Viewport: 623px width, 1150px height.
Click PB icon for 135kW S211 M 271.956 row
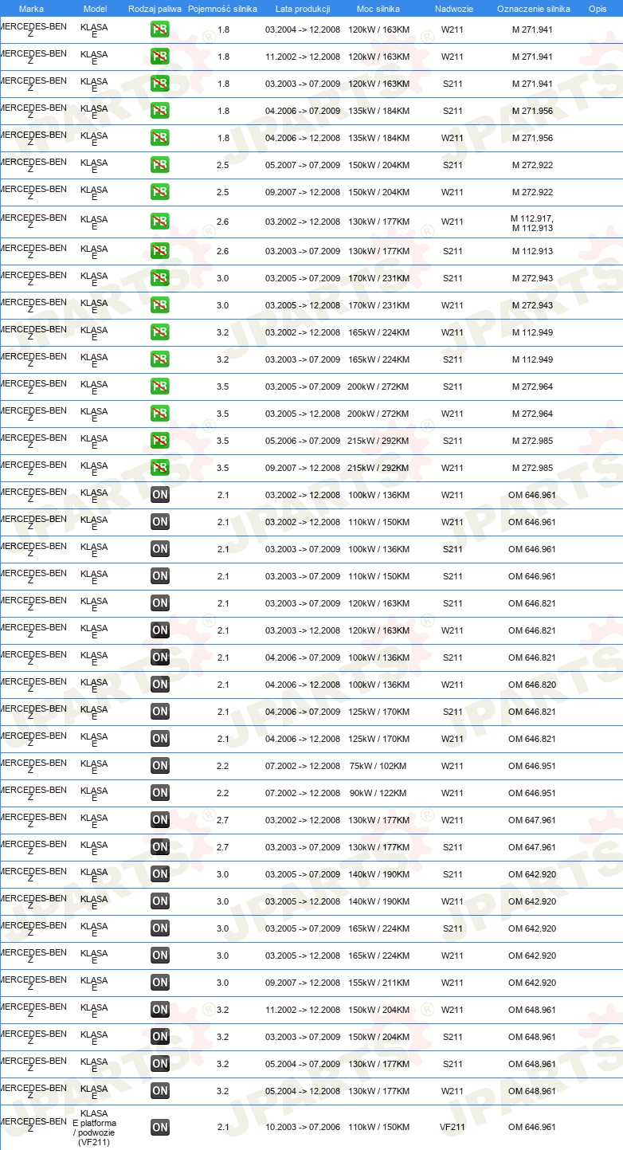(x=160, y=112)
